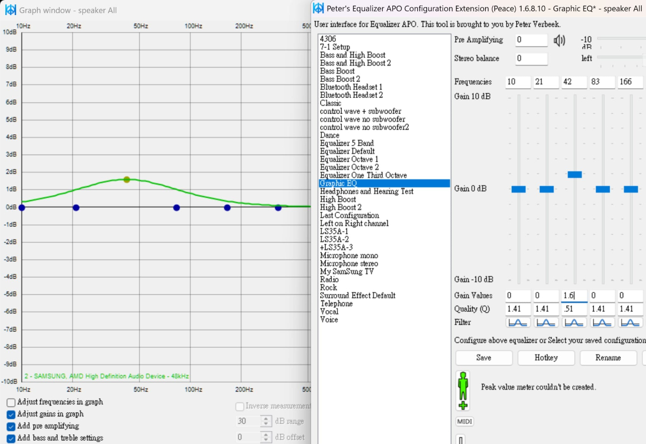Select the Bass Boost 2 configuration
This screenshot has width=646, height=444.
(x=340, y=79)
